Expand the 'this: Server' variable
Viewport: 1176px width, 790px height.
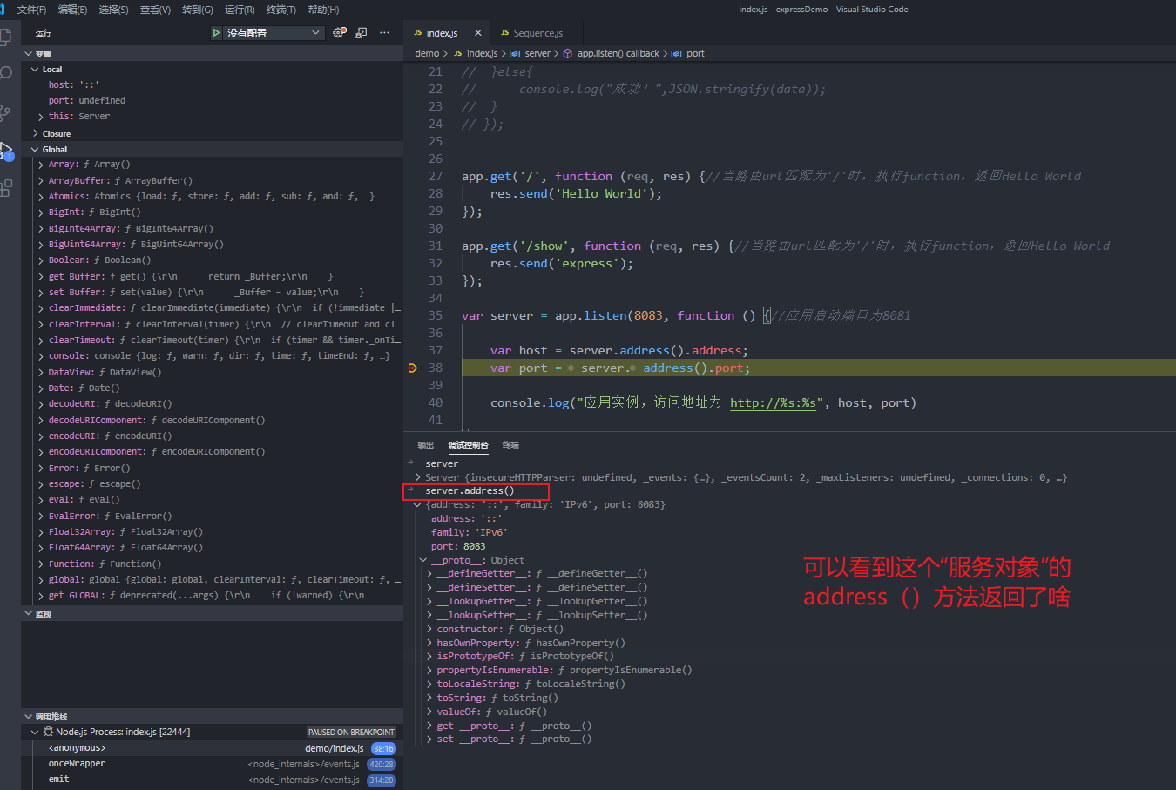pyautogui.click(x=41, y=117)
